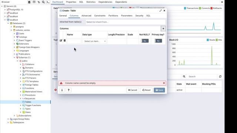Image resolution: width=237 pixels, height=133 pixels.
Task: Click the add column plus button
Action: click(x=163, y=28)
